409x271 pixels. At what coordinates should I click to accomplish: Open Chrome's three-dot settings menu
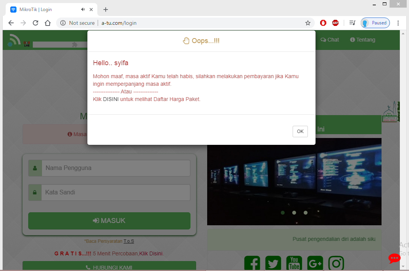[398, 23]
